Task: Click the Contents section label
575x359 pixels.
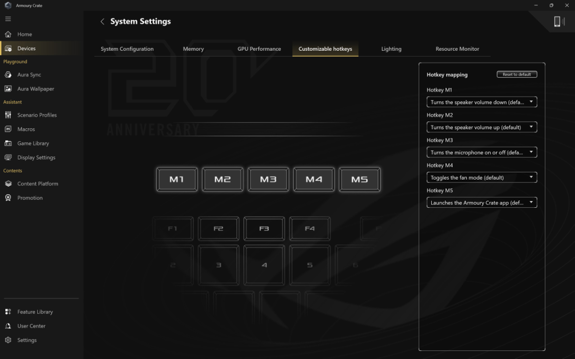Action: [13, 170]
